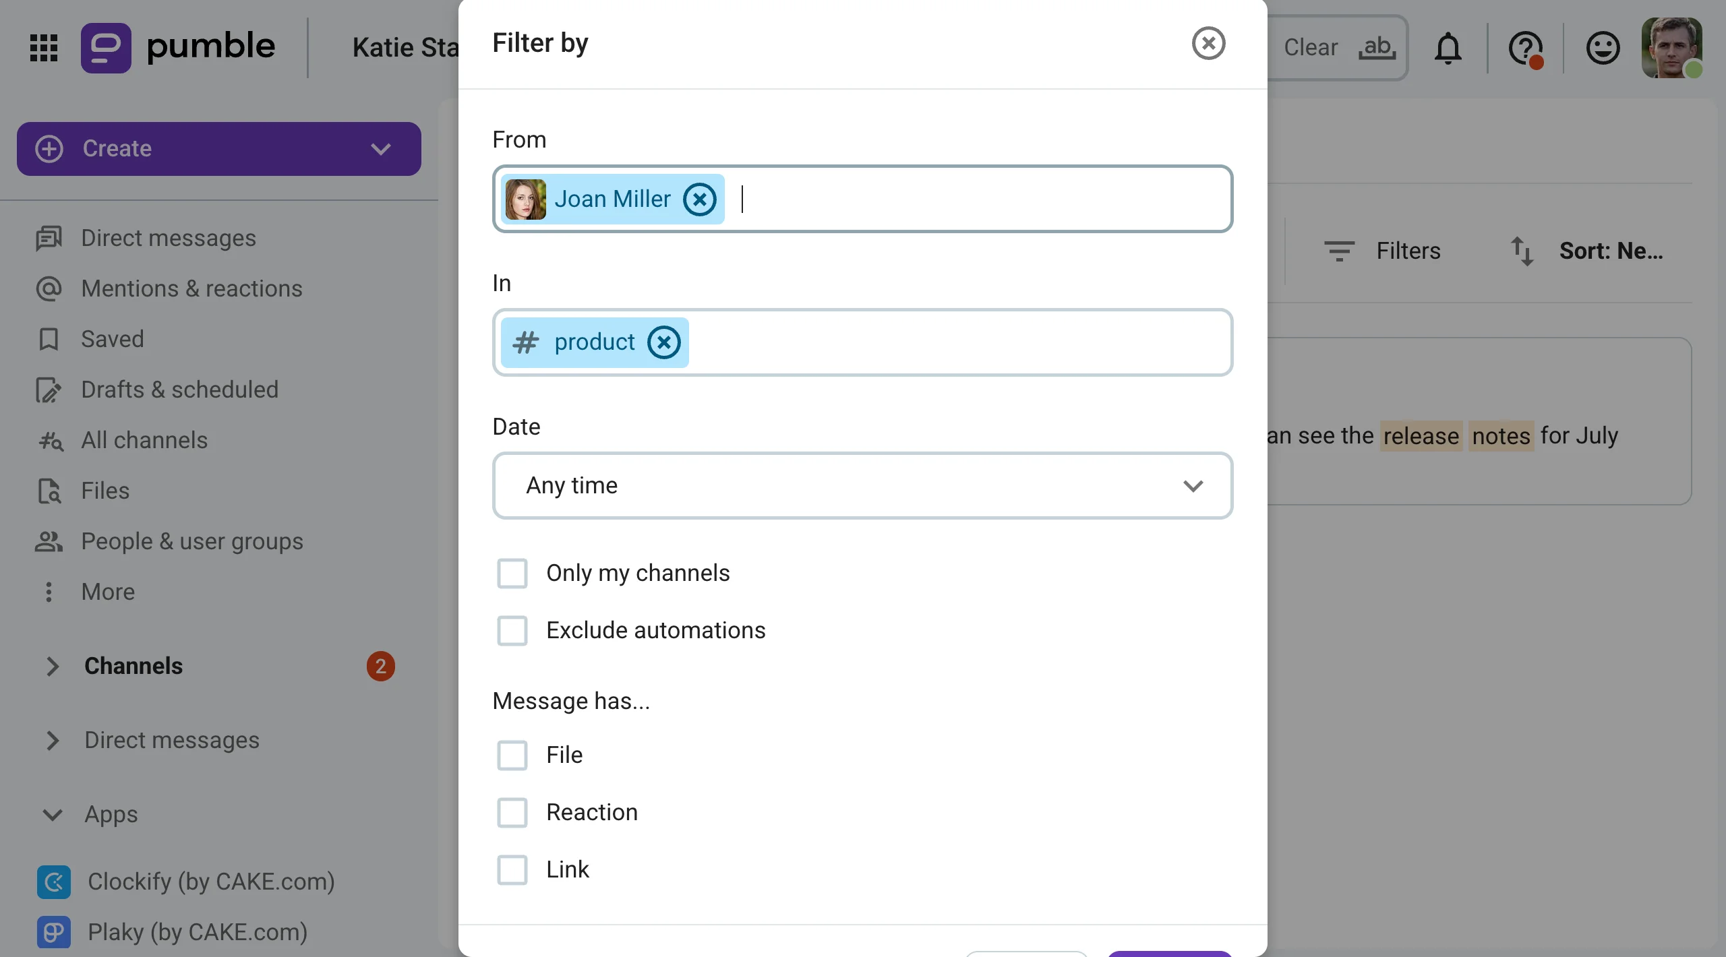Screen dimensions: 1726x957
Task: Click the All channels hash-search icon
Action: coord(51,441)
